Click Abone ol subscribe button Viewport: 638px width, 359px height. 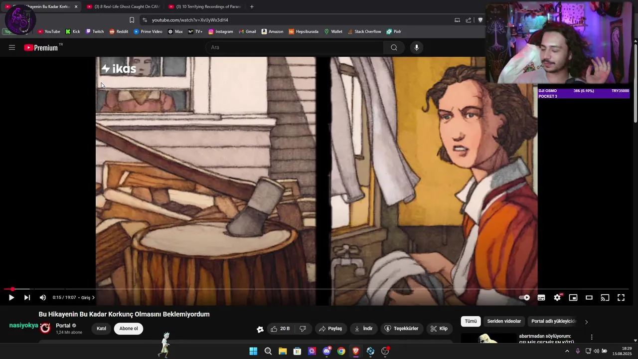click(129, 329)
